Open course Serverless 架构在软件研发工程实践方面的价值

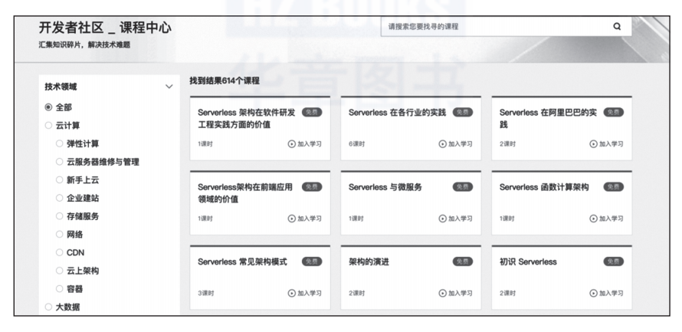[247, 118]
